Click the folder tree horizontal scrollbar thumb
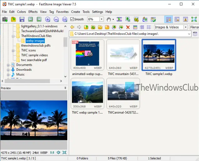 [x=27, y=81]
